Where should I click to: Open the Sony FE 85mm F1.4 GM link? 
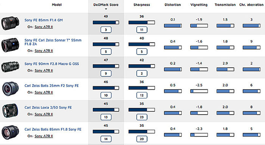point(44,20)
